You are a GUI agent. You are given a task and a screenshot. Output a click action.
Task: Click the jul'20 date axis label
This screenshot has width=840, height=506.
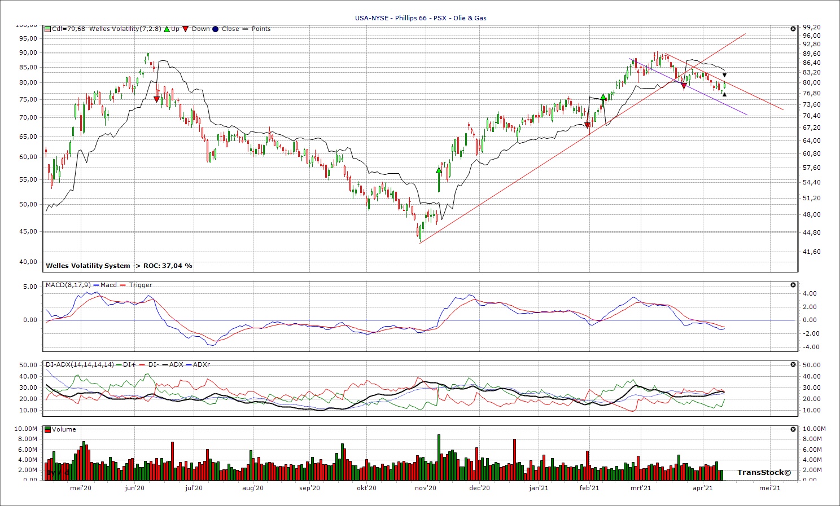(x=194, y=488)
